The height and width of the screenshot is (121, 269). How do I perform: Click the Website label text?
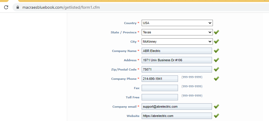pyautogui.click(x=133, y=116)
